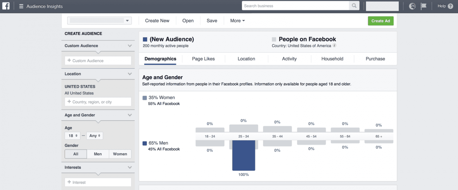Switch to the Purchase tab
The width and height of the screenshot is (458, 190).
375,59
